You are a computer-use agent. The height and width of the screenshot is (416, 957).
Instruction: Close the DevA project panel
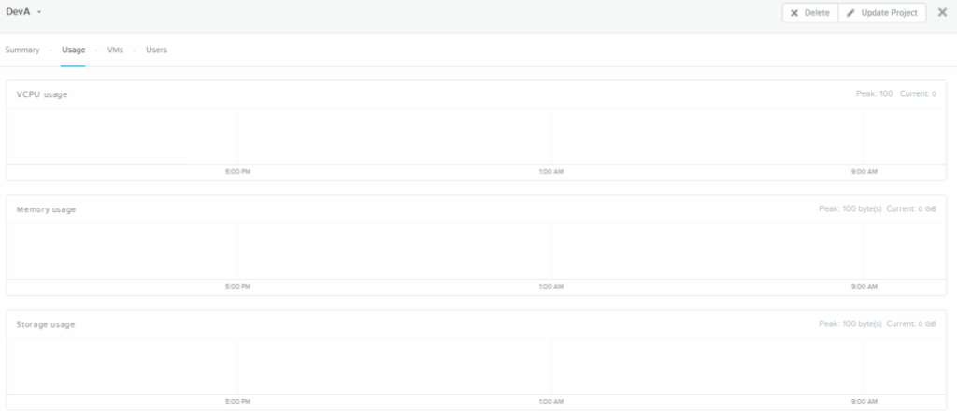[942, 12]
